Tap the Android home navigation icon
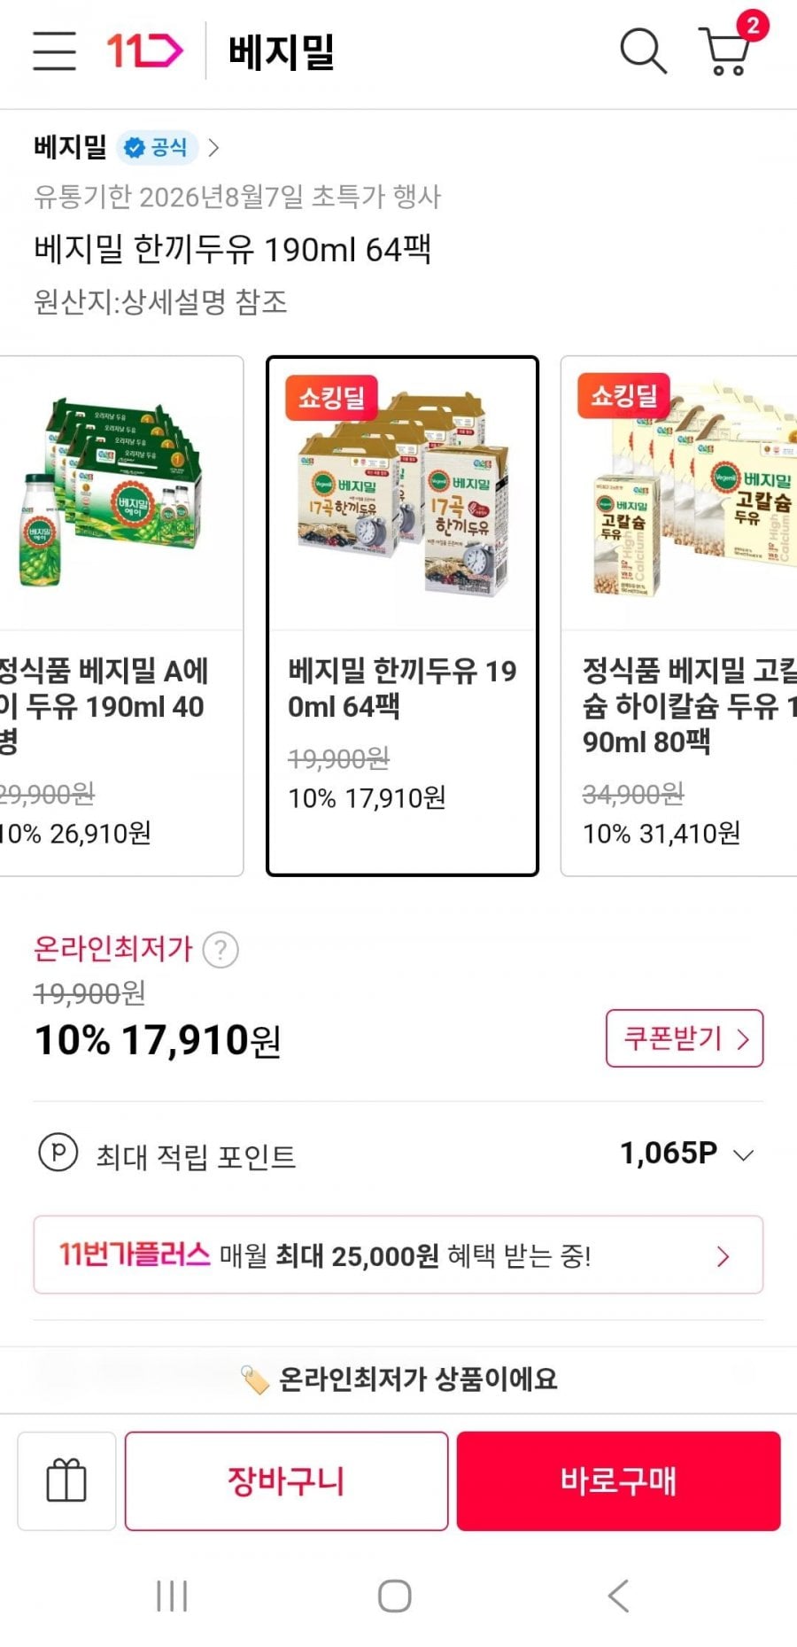 (395, 1596)
